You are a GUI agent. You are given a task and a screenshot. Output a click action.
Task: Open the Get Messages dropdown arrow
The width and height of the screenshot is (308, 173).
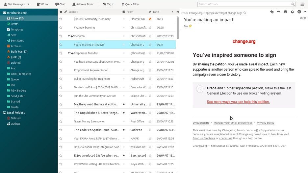coord(29,4)
